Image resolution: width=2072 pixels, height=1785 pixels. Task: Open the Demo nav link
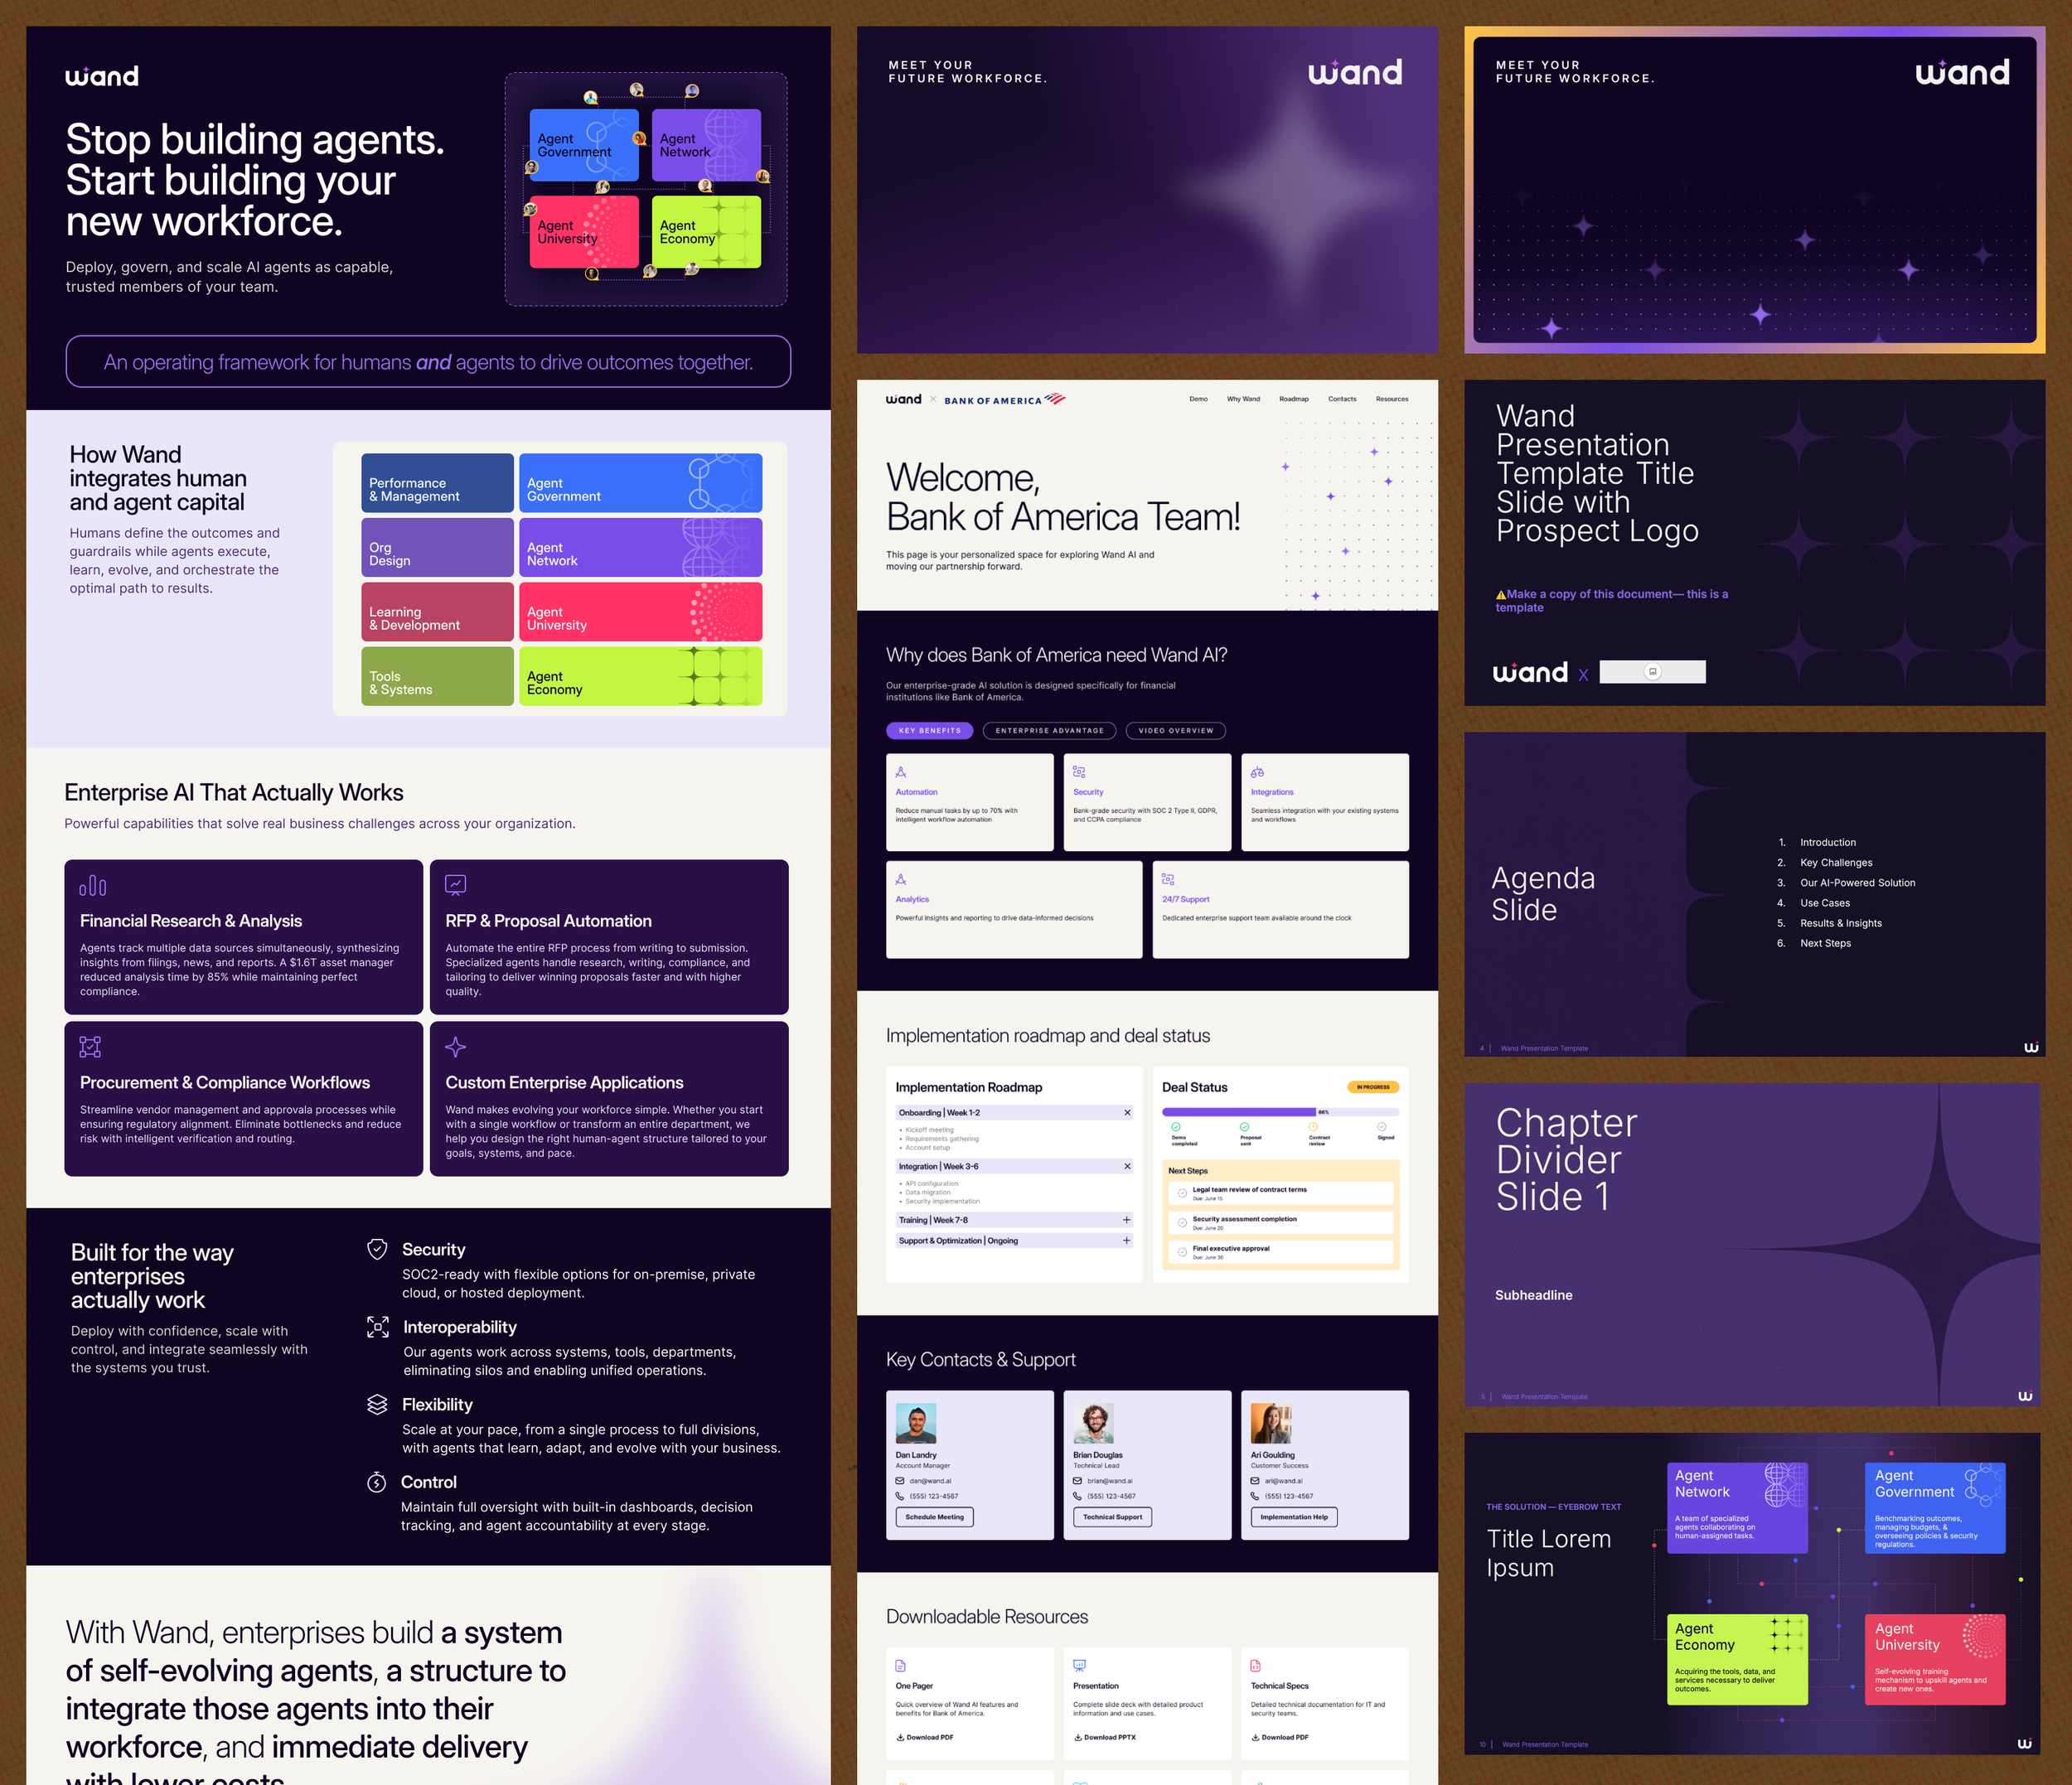pyautogui.click(x=1198, y=399)
